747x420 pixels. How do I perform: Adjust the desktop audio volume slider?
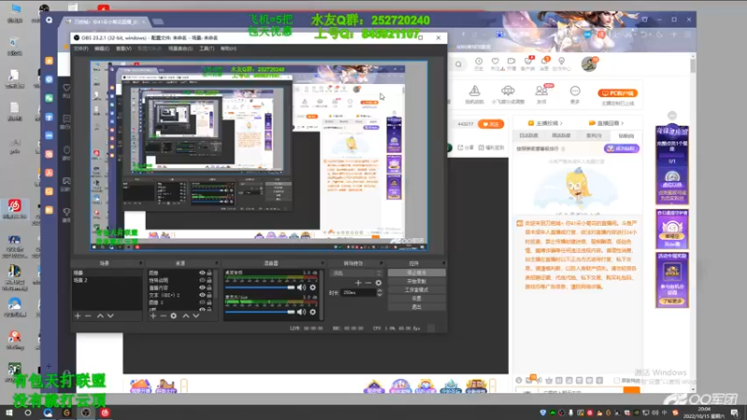click(261, 287)
